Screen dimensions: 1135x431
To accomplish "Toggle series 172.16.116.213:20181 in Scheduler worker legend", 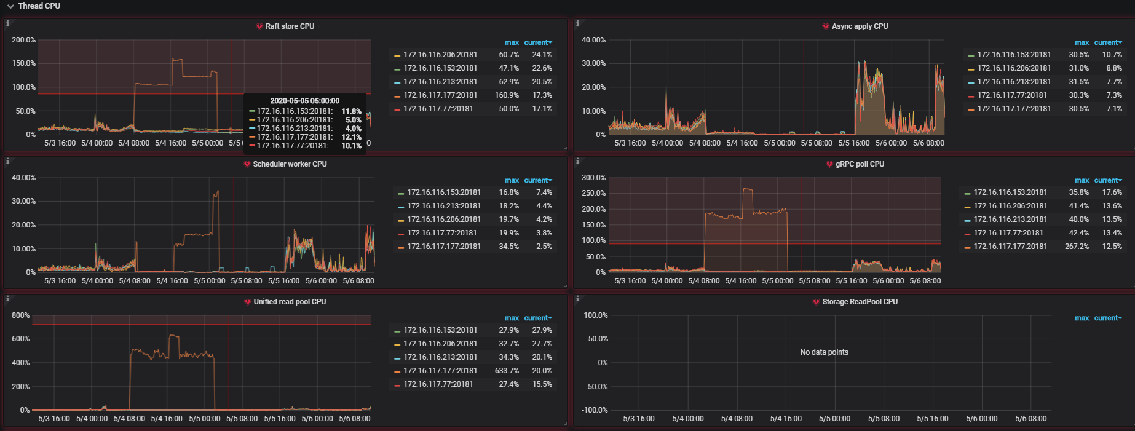I will (x=444, y=206).
